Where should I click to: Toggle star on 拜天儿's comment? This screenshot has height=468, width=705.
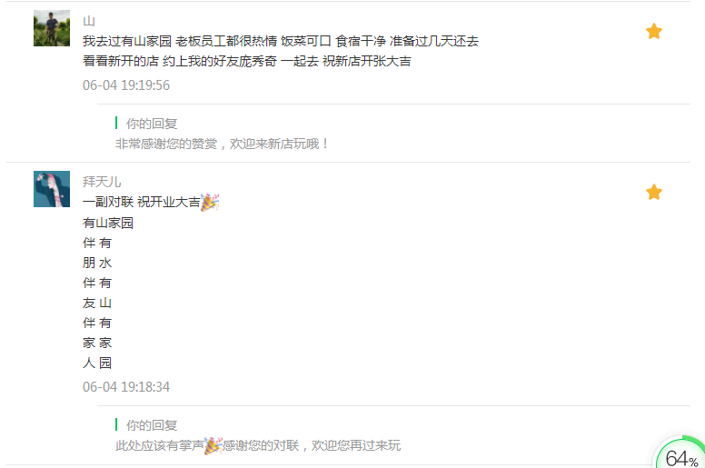(x=654, y=192)
